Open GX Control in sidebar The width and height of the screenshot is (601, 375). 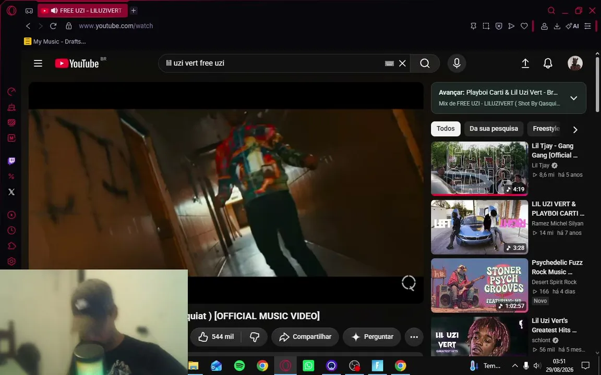click(11, 92)
